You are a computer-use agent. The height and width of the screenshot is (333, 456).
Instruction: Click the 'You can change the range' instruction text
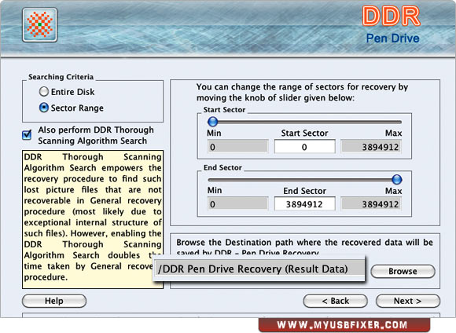tap(302, 92)
